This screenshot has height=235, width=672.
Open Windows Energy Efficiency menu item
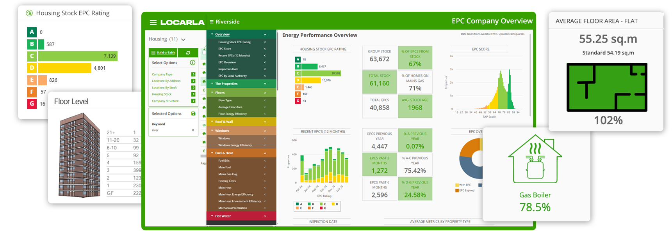pos(235,145)
